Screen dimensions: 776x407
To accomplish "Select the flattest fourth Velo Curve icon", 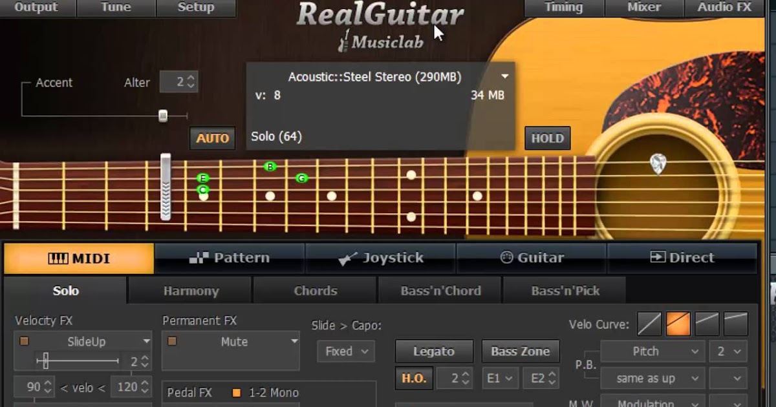I will [736, 324].
